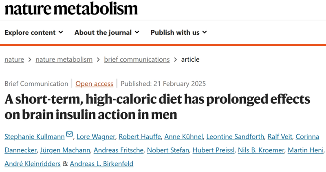This screenshot has height=172, width=326.
Task: Go to the nature breadcrumb link
Action: point(14,59)
